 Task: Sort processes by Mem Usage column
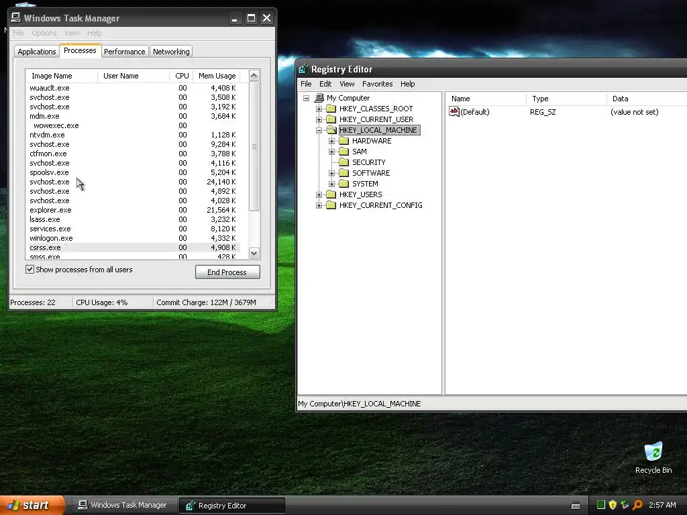coord(217,76)
